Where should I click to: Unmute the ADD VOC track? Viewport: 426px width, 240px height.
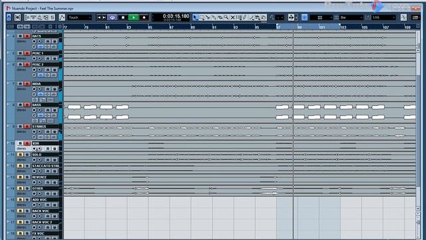click(21, 199)
